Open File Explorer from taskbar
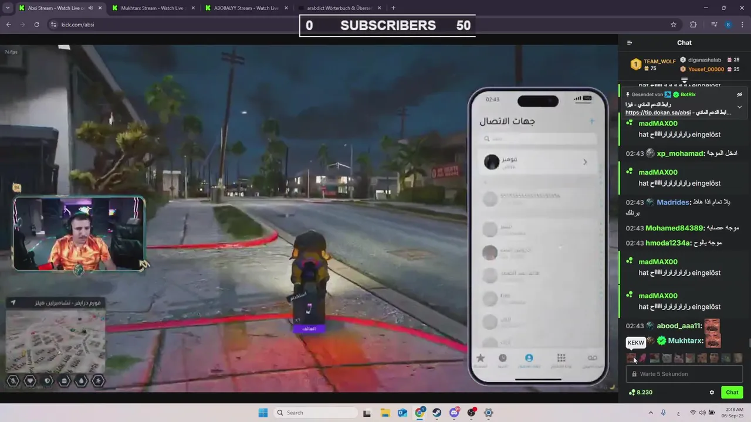The height and width of the screenshot is (422, 751). click(x=385, y=413)
